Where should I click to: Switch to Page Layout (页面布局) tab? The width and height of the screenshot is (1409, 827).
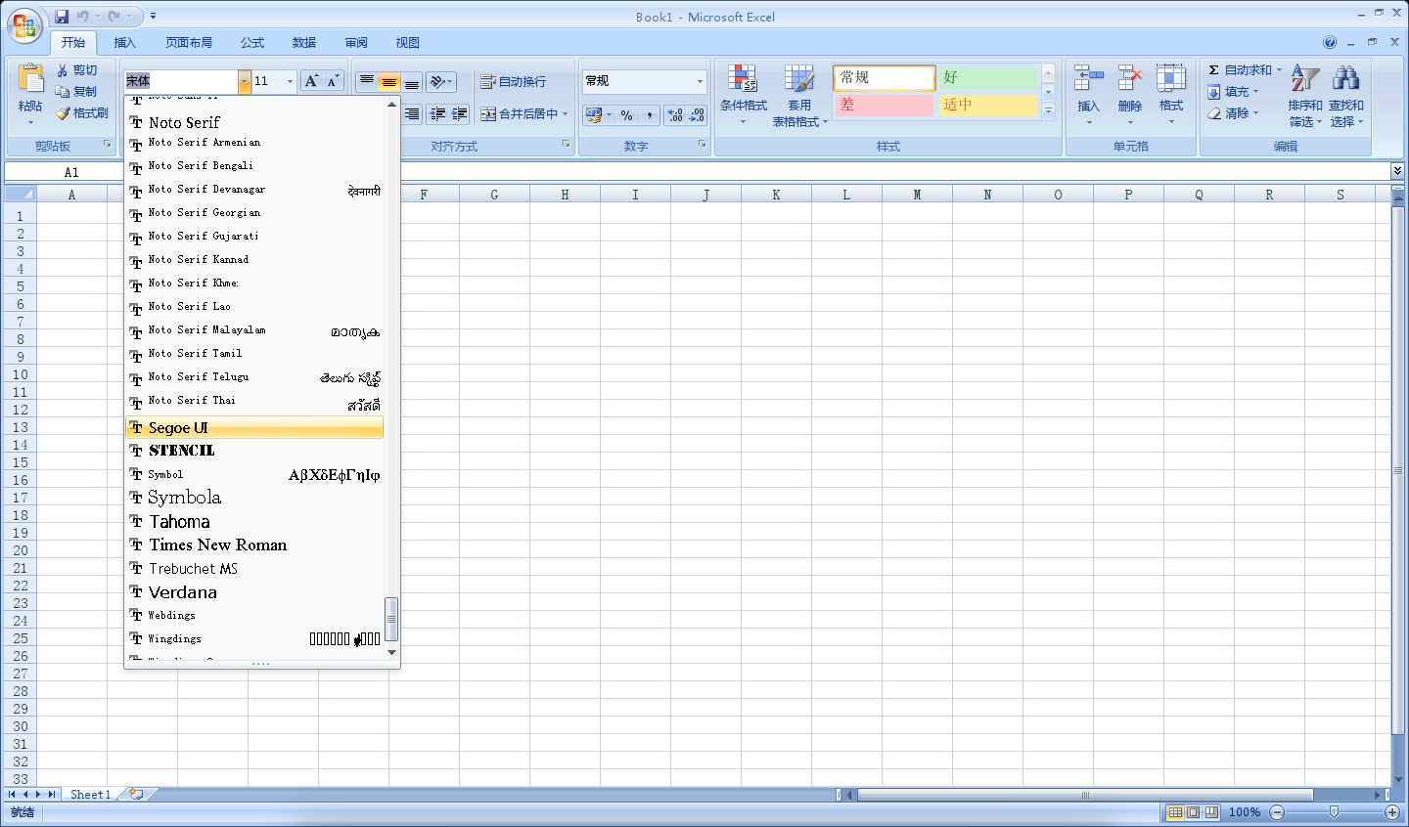pos(189,43)
